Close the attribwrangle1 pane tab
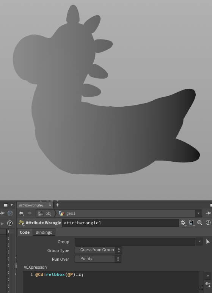Viewport: 212px width, 293px height. pyautogui.click(x=50, y=205)
